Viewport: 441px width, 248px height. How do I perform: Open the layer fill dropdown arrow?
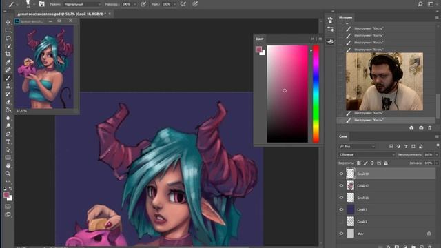pyautogui.click(x=437, y=163)
